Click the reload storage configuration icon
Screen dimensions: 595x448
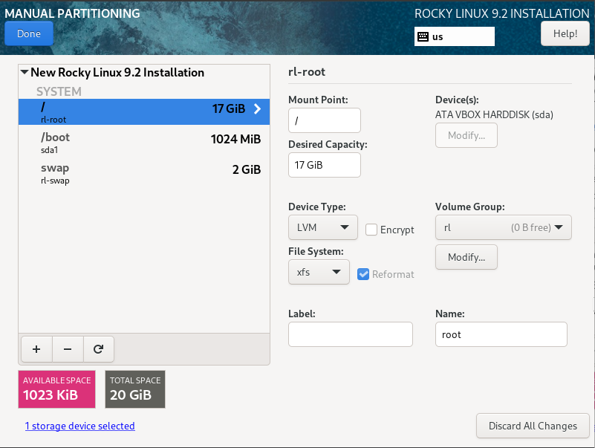tap(98, 348)
